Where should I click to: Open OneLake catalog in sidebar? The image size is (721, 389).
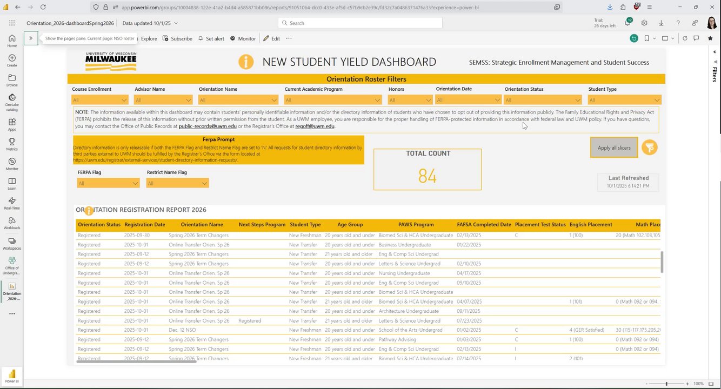pyautogui.click(x=12, y=103)
